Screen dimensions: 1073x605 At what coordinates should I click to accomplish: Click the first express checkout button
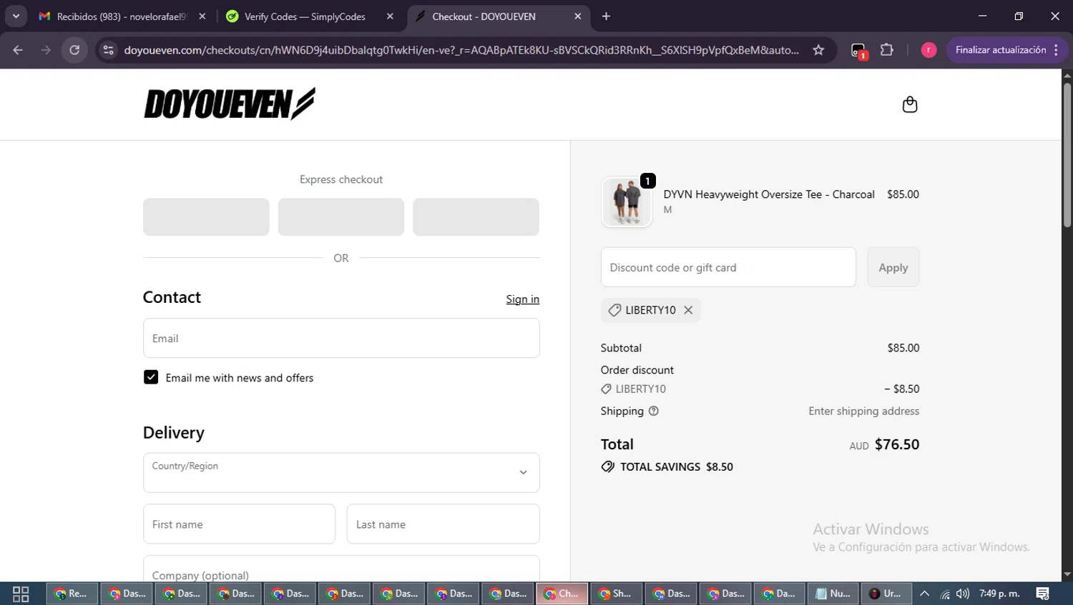point(206,217)
